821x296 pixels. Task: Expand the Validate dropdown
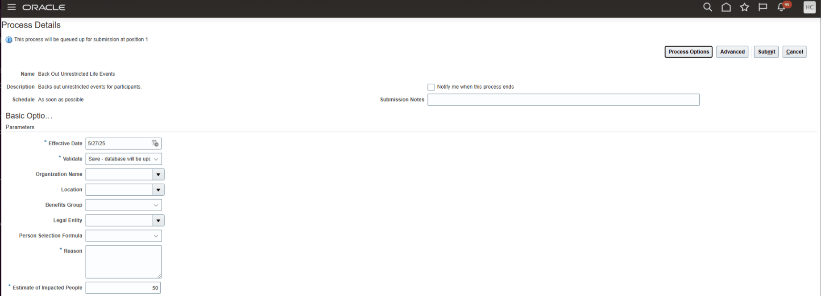(156, 159)
